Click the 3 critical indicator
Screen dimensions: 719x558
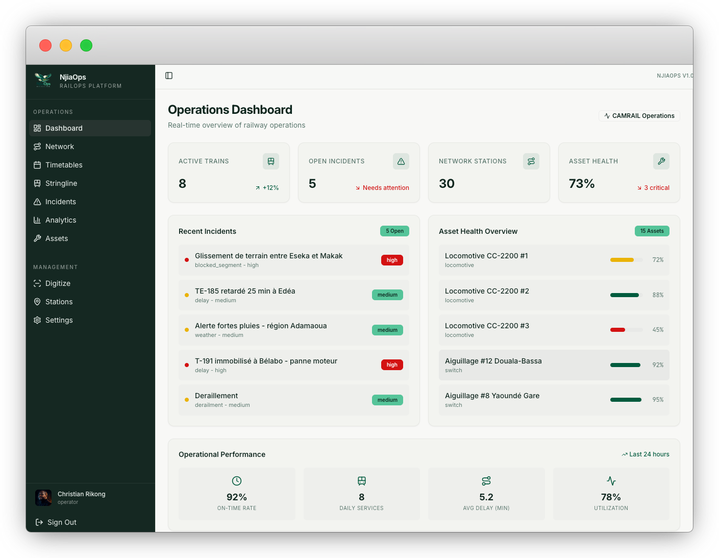[x=653, y=188]
